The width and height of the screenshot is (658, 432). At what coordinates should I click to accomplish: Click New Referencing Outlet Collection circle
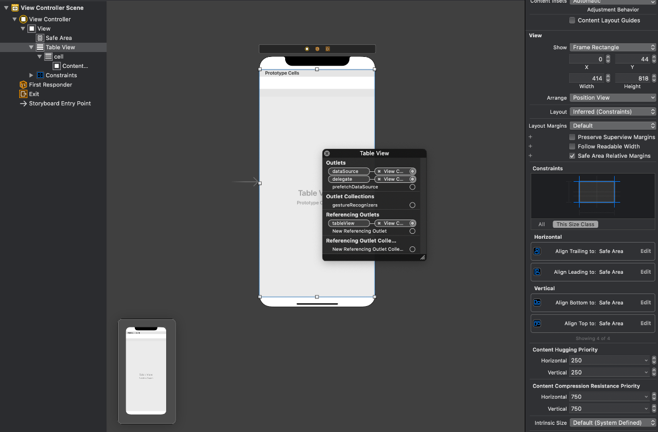click(x=412, y=249)
